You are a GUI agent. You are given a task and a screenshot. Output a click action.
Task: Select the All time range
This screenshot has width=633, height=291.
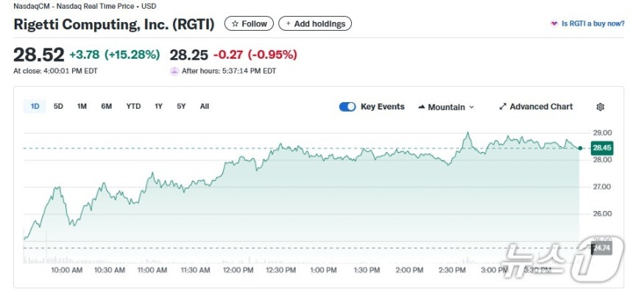[x=205, y=107]
